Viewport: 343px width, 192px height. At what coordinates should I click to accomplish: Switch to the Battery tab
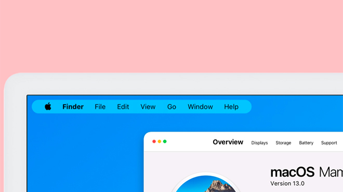coord(306,143)
